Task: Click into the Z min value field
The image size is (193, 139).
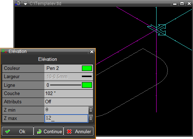Action: coord(66,110)
